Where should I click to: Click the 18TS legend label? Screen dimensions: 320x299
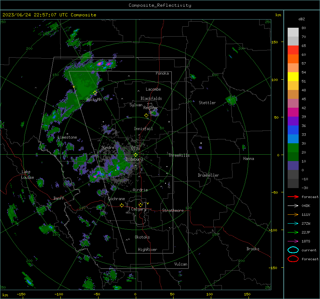306,241
